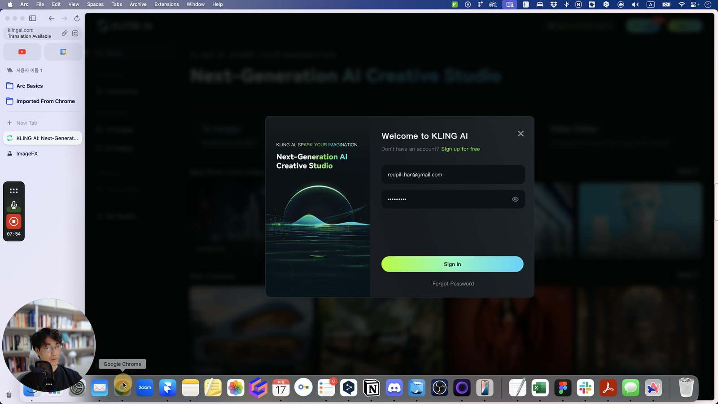Open the pinned YouTube favorite
The height and width of the screenshot is (404, 718).
tap(22, 52)
